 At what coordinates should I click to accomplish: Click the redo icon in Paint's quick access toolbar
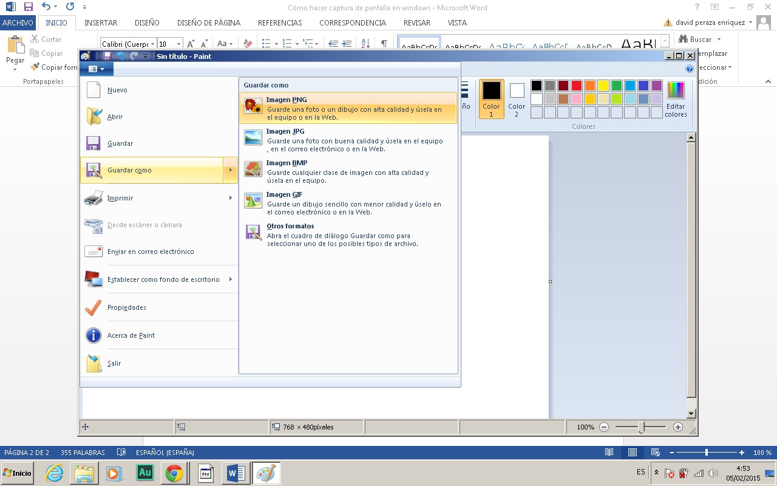(x=134, y=56)
